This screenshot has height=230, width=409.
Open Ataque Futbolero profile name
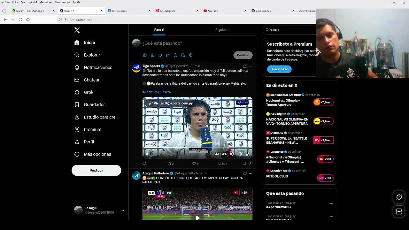[156, 173]
